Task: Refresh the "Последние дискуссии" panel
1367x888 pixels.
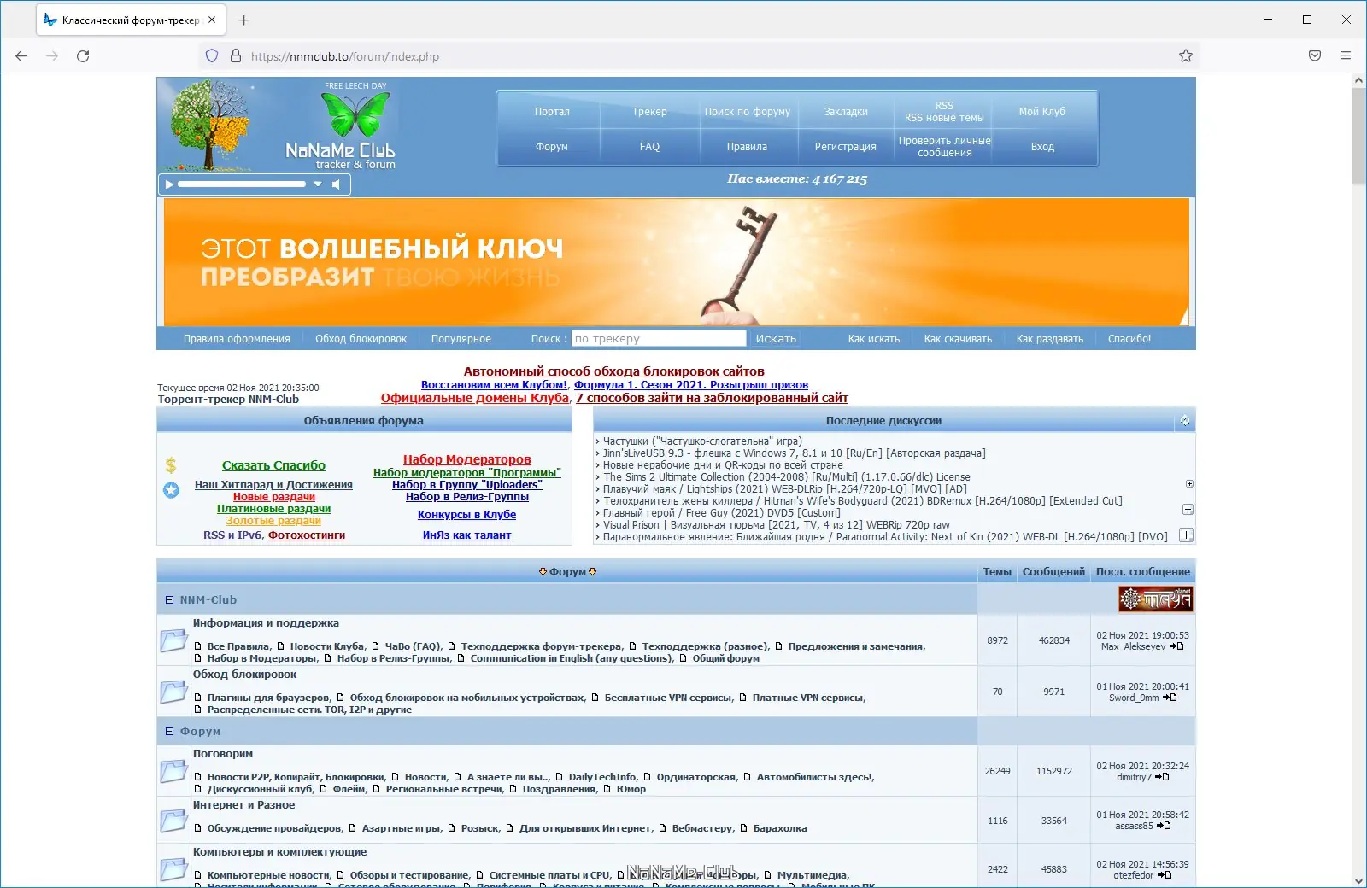Action: click(1183, 420)
